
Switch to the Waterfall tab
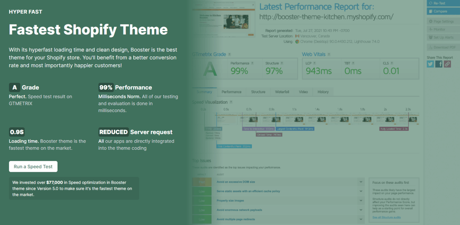pos(282,92)
